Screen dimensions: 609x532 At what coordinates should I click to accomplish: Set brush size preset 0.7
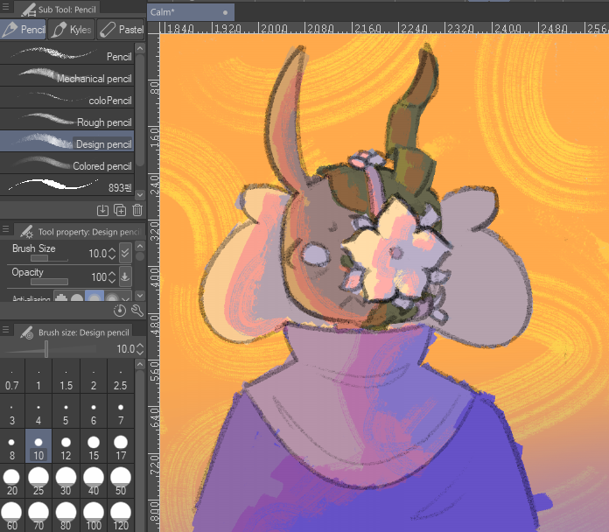[12, 376]
